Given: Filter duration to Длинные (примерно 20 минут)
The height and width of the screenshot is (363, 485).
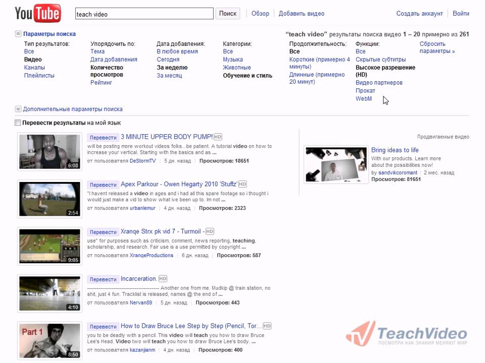Looking at the screenshot, I should click(x=317, y=78).
